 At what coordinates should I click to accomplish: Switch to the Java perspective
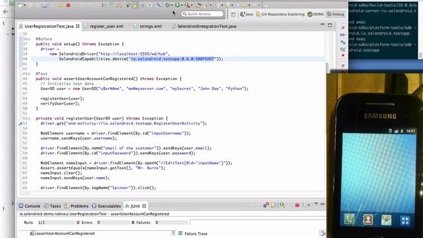[247, 14]
